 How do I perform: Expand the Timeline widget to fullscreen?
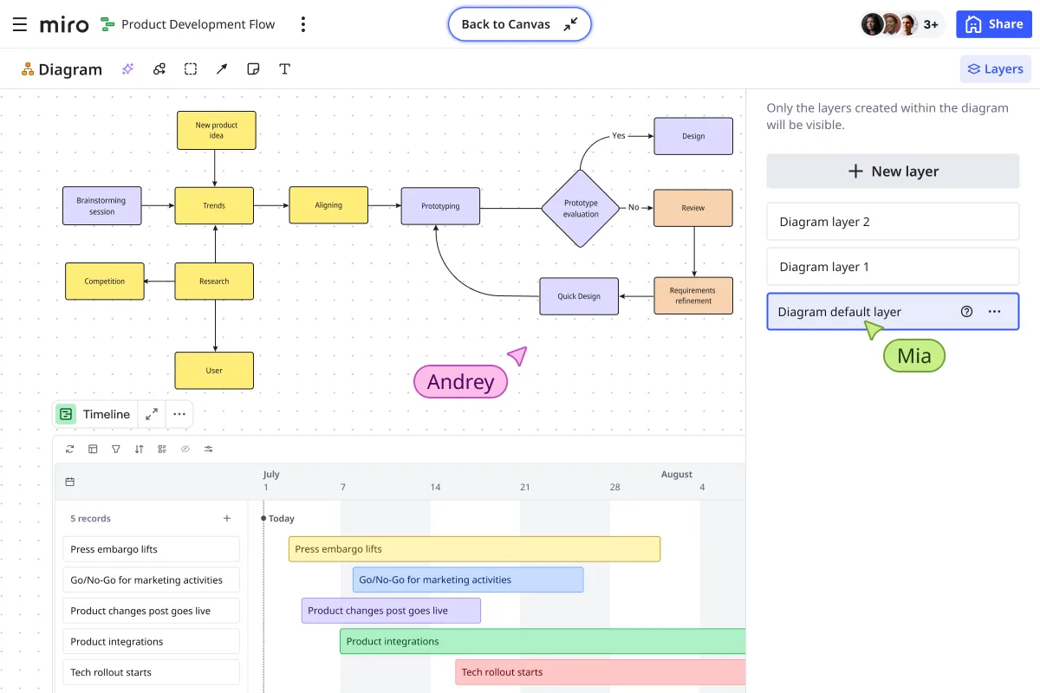152,414
